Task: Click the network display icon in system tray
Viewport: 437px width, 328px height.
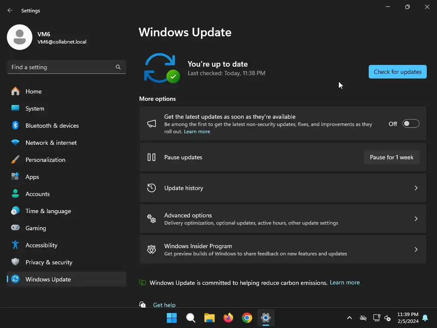Action: (x=376, y=318)
